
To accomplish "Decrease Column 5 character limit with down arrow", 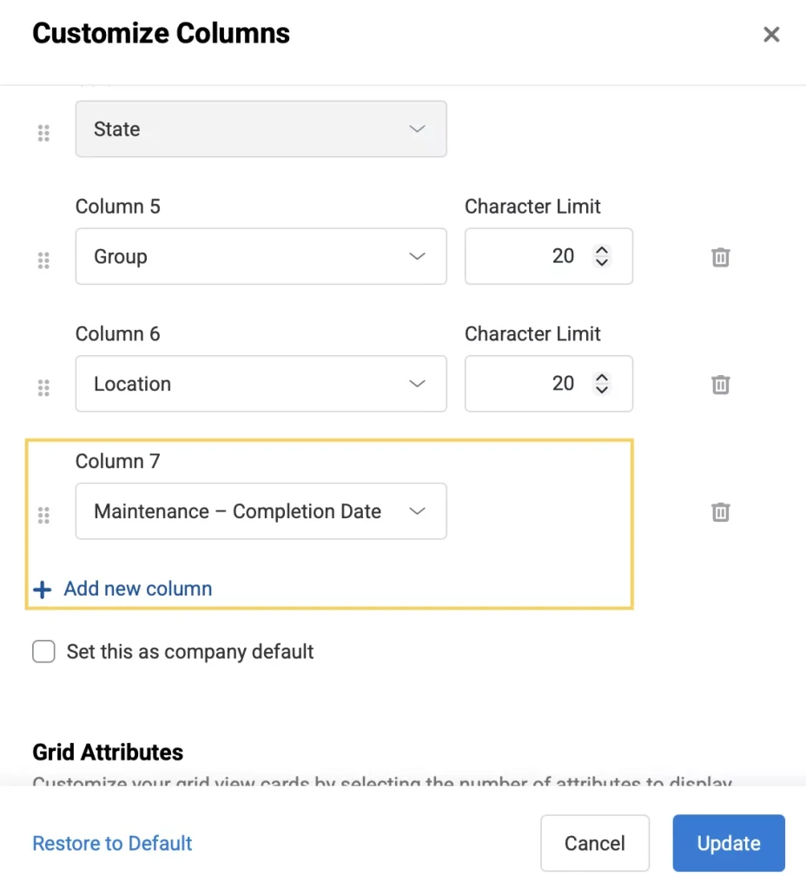I will click(602, 262).
